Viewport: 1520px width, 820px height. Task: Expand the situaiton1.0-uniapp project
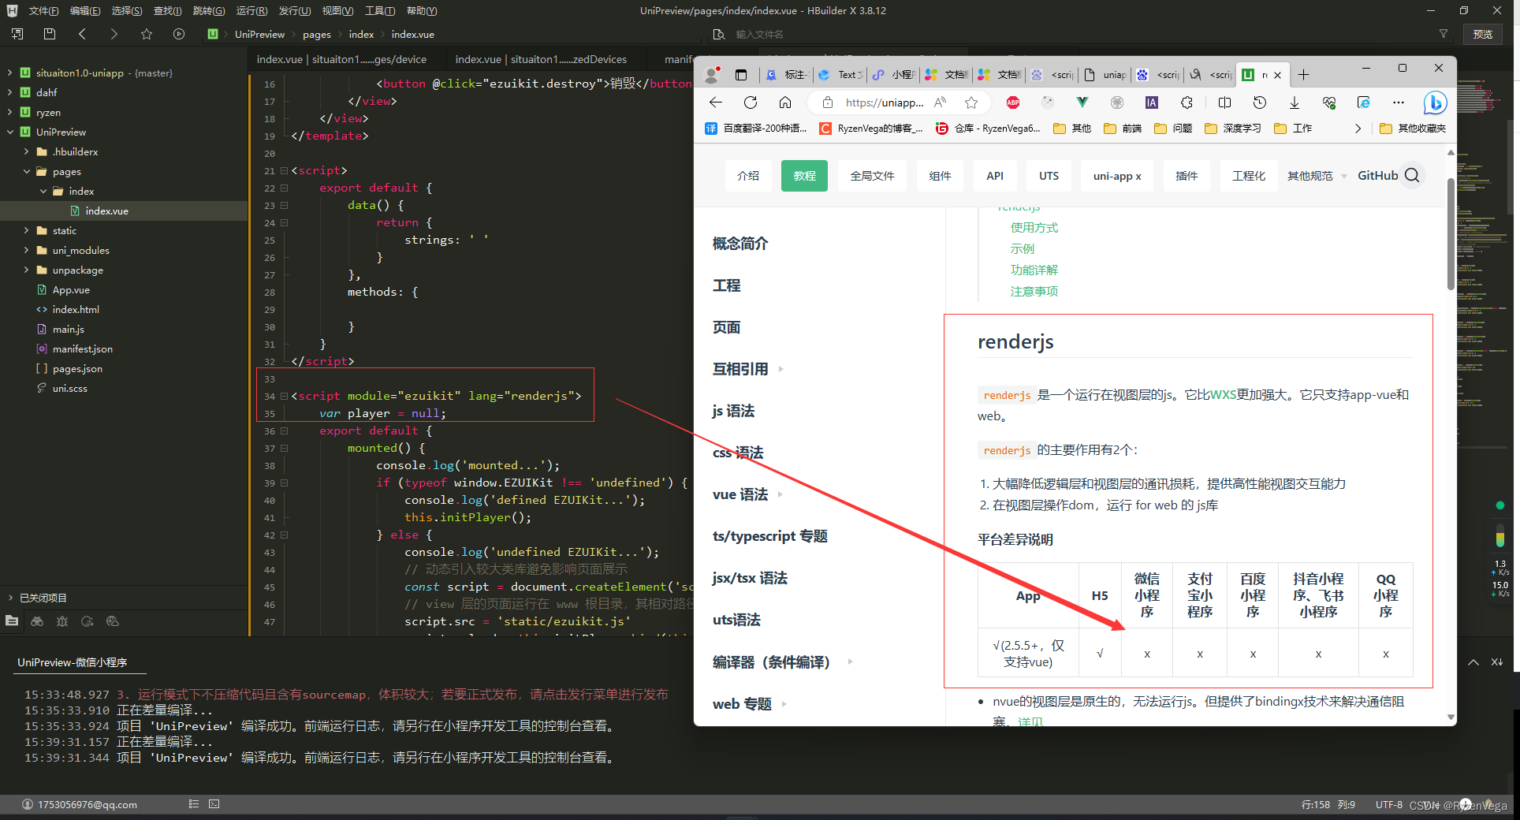point(9,73)
